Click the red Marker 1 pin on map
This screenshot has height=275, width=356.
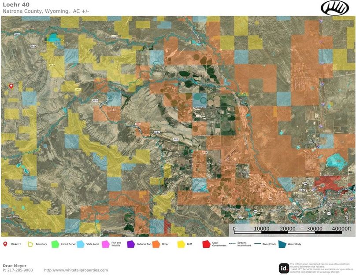(x=11, y=86)
